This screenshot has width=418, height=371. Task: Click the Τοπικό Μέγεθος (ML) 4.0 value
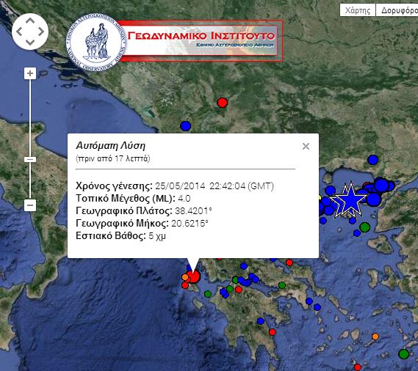[184, 198]
